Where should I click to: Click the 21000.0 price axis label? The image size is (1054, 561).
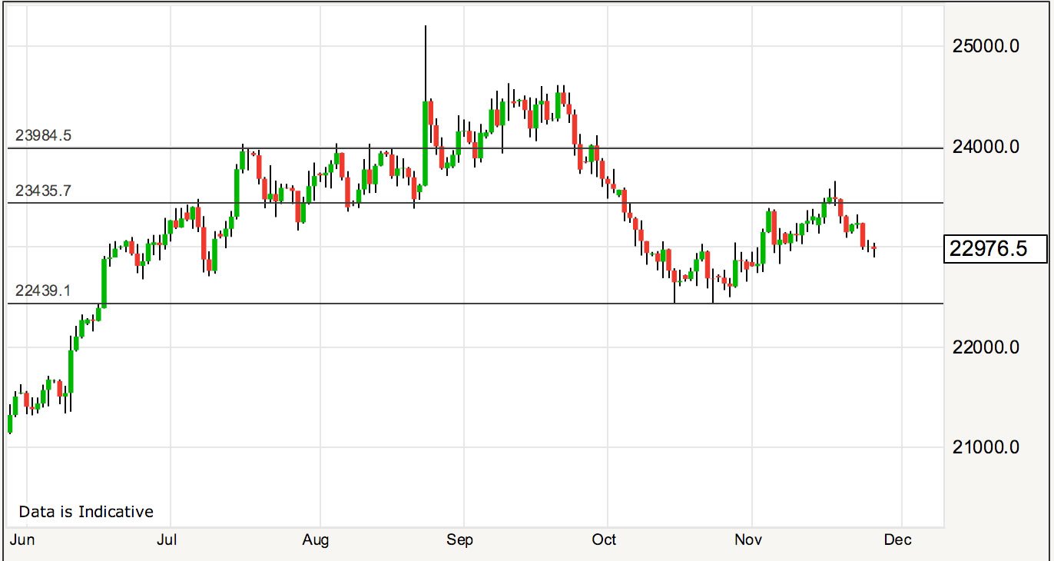(x=985, y=447)
